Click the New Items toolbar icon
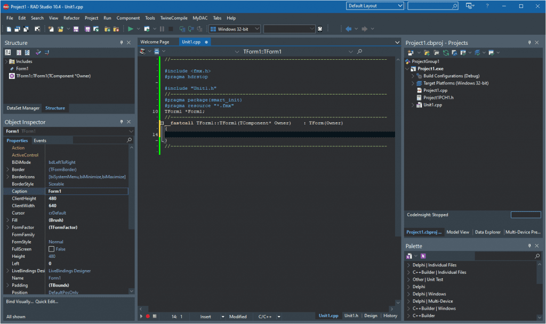546x324 pixels. pyautogui.click(x=51, y=29)
